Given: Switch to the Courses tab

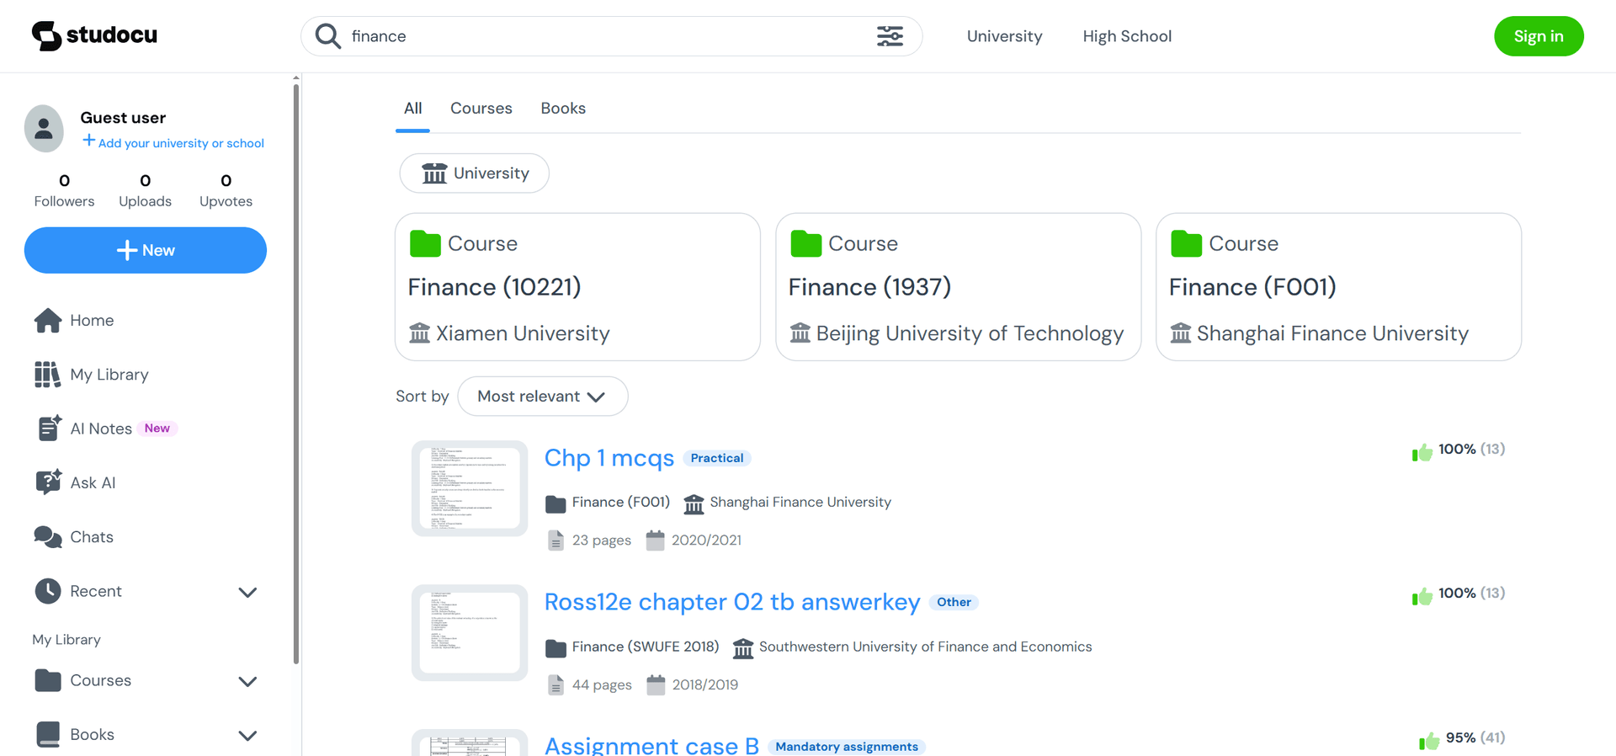Looking at the screenshot, I should pos(481,109).
